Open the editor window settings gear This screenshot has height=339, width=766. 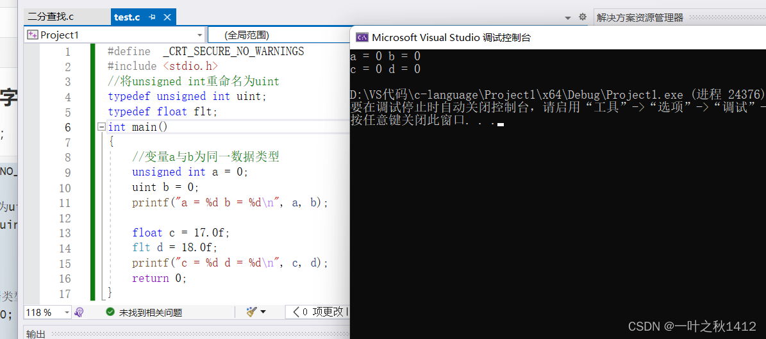coord(582,17)
